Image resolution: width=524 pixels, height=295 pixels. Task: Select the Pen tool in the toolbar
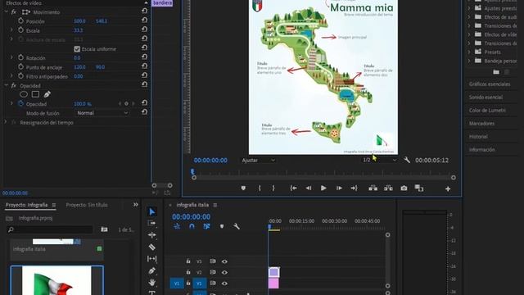click(151, 270)
